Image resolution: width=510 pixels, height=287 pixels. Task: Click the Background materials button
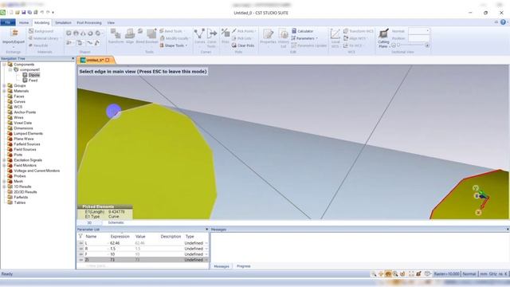pos(41,31)
